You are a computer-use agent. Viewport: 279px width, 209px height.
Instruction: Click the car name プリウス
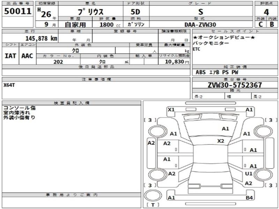[x=91, y=11]
